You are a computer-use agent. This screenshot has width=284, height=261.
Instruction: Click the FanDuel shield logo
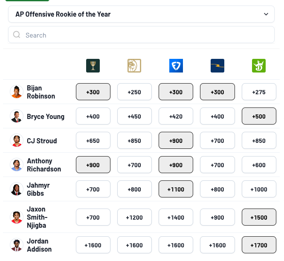(x=176, y=66)
